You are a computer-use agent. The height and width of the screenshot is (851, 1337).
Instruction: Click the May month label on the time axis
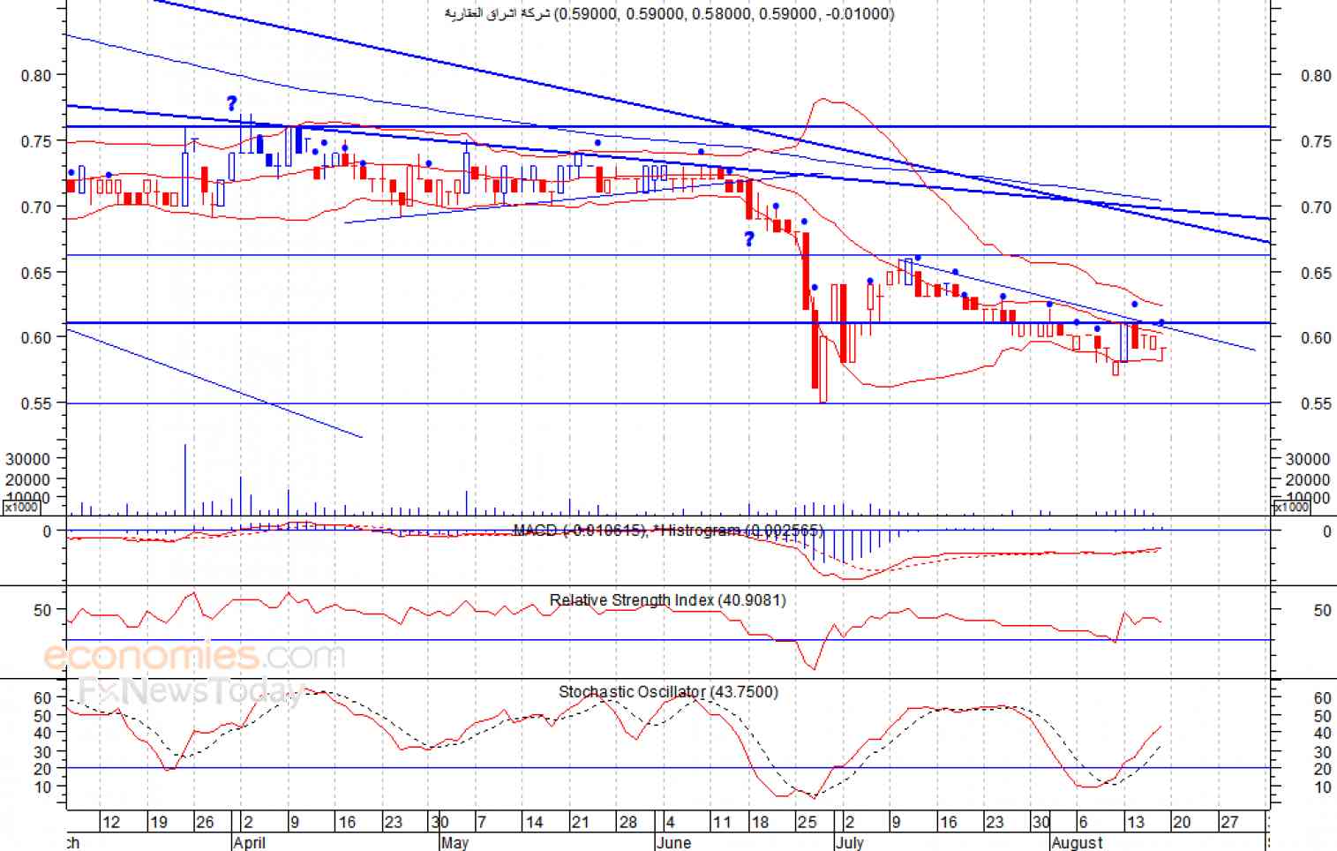tap(454, 842)
